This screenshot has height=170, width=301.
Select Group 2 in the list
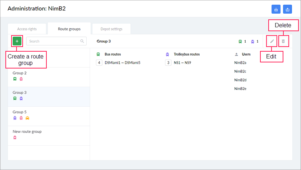19,73
